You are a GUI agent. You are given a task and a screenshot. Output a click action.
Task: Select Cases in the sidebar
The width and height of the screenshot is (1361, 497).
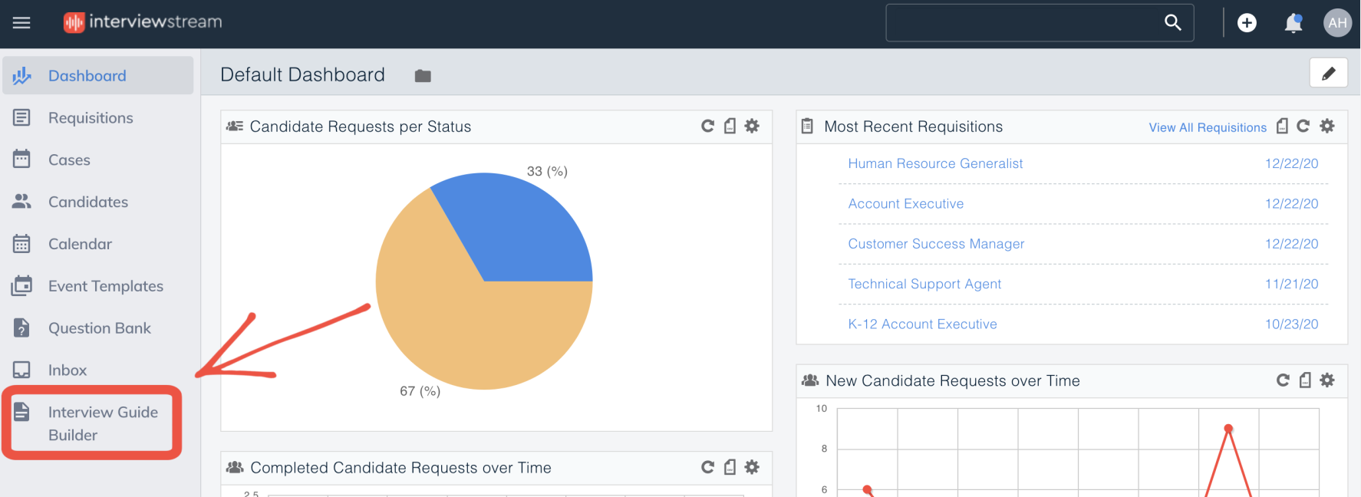[98, 160]
